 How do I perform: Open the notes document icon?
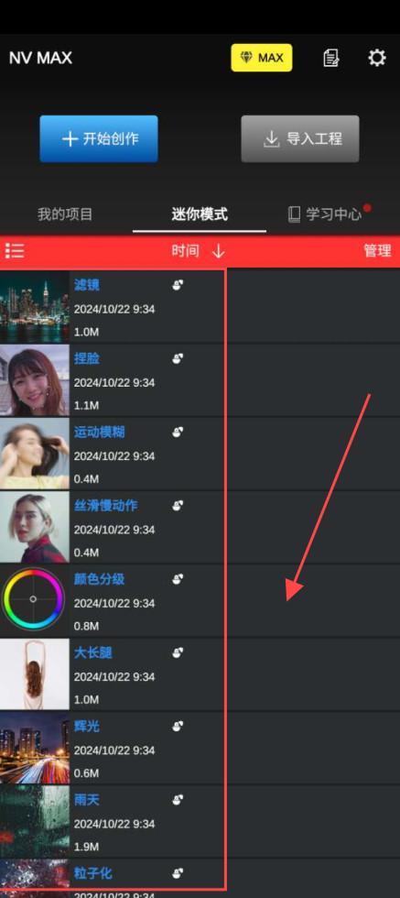[x=330, y=58]
